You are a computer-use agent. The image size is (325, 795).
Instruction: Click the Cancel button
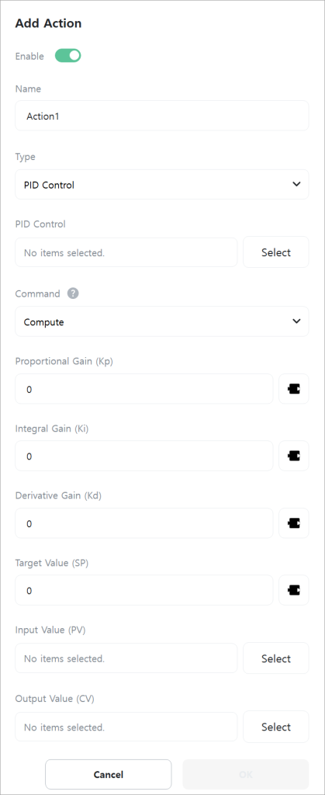pyautogui.click(x=109, y=774)
